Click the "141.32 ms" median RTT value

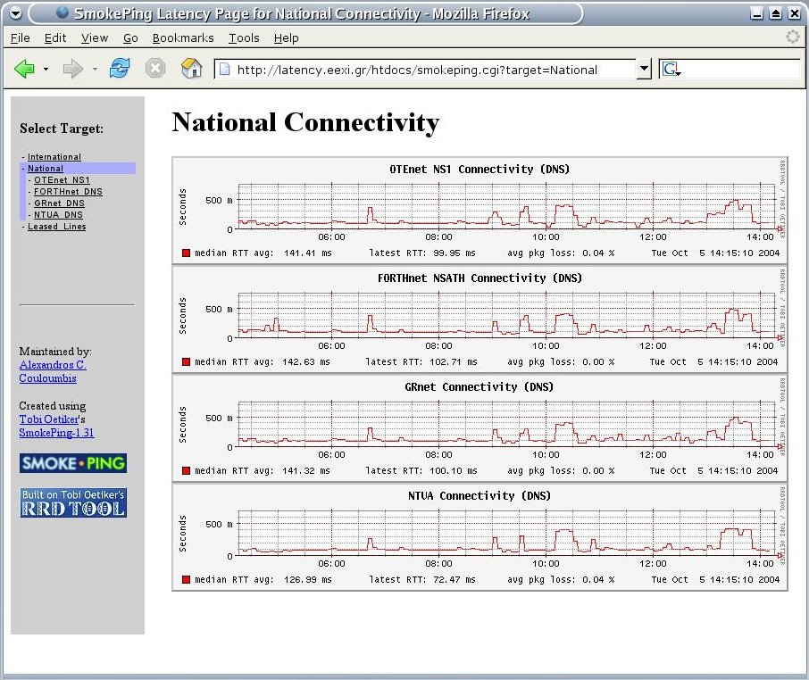pyautogui.click(x=306, y=470)
